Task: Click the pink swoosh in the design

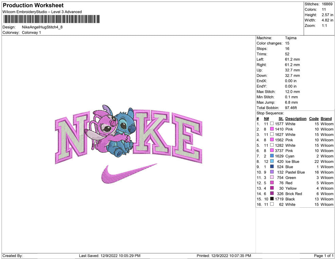Action: tap(129, 174)
